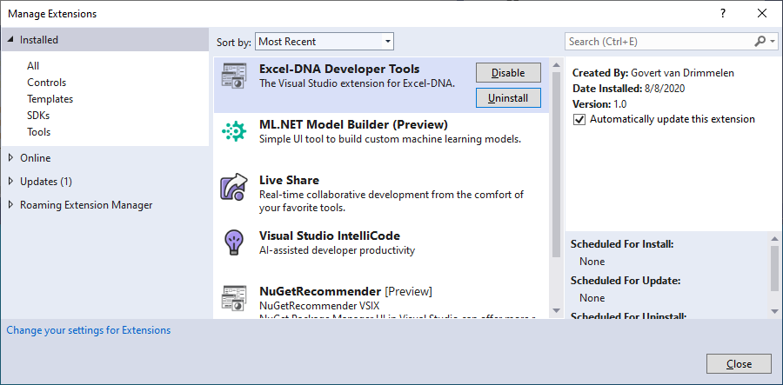
Task: Click the Created By Govert van Drimmelen text
Action: pyautogui.click(x=653, y=73)
